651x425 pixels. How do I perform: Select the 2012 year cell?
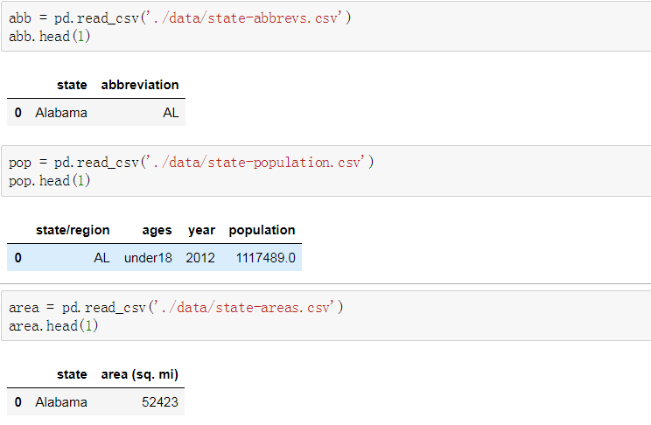[x=199, y=258]
